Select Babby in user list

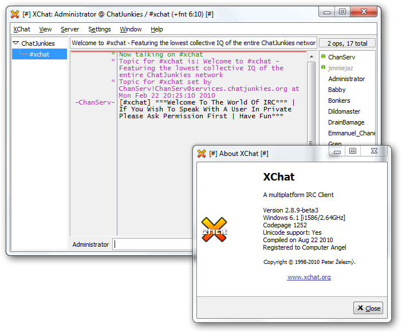(x=337, y=90)
